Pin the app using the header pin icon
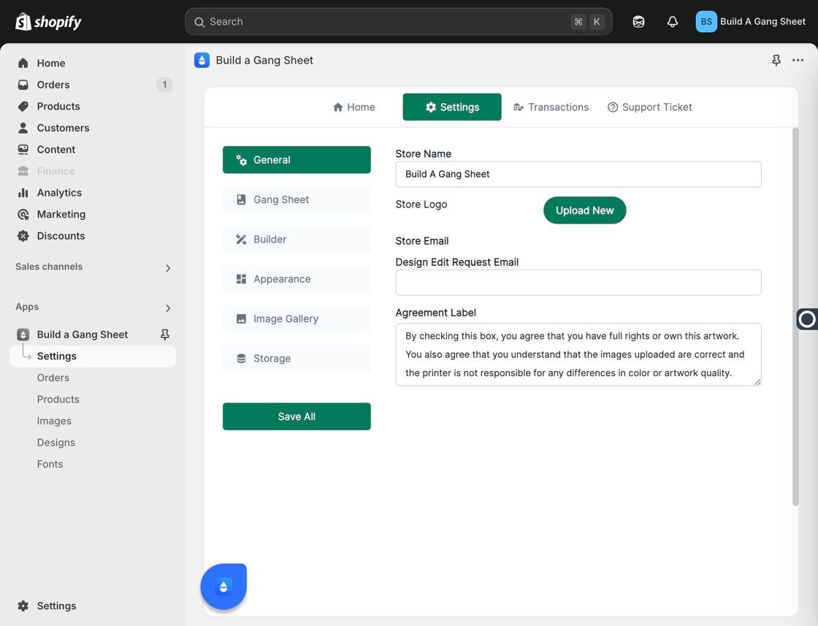The width and height of the screenshot is (818, 626). [x=776, y=61]
